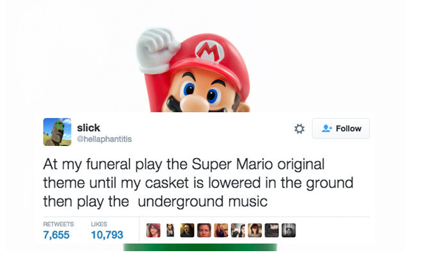Screen dimensions: 422x255
Task: Click the LIKES label
Action: [99, 224]
